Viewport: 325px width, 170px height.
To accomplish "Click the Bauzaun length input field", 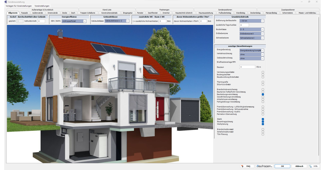I will pyautogui.click(x=247, y=67).
